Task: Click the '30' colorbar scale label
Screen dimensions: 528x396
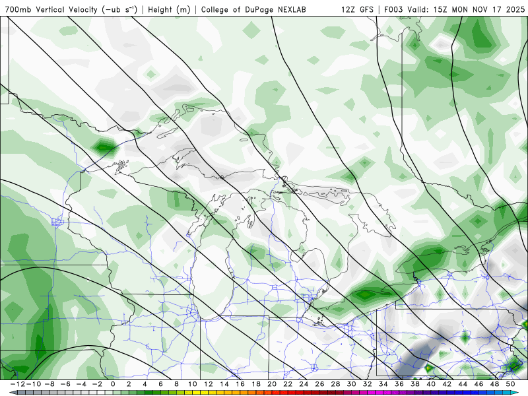Action: [x=352, y=384]
